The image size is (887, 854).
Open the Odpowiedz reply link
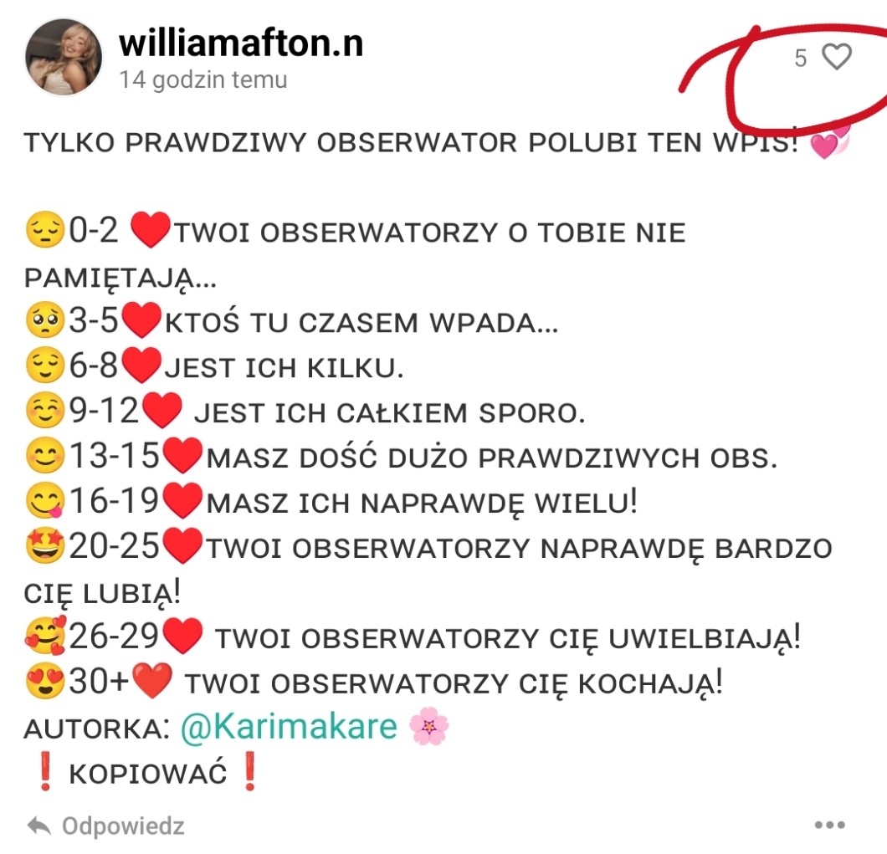[123, 826]
